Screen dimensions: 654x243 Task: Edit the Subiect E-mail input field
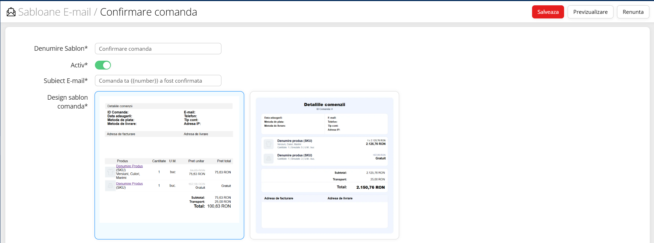click(158, 81)
